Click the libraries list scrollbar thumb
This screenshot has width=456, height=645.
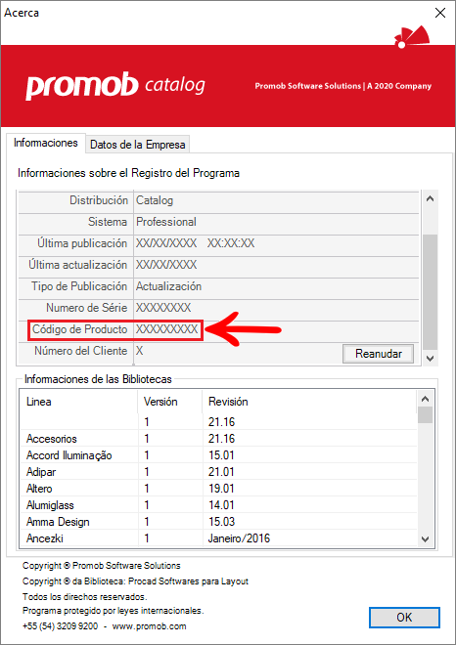coord(426,414)
